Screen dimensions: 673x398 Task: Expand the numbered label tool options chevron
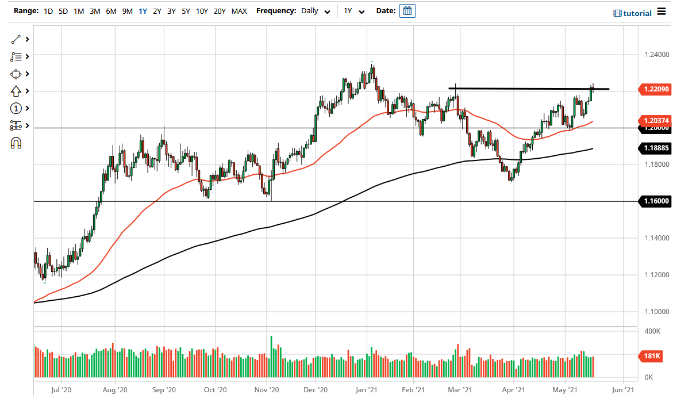pos(28,108)
